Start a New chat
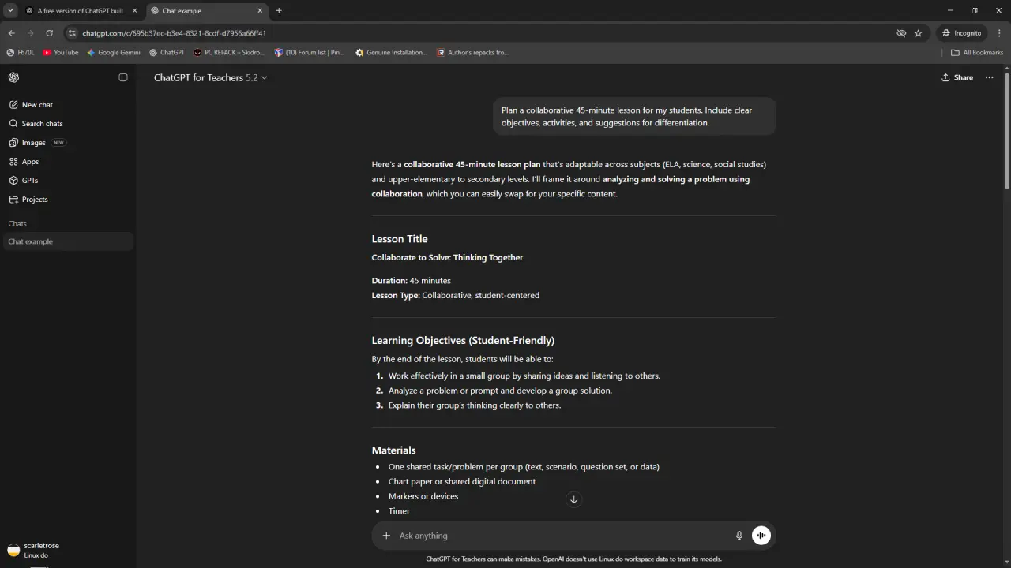The height and width of the screenshot is (568, 1011). (x=69, y=104)
